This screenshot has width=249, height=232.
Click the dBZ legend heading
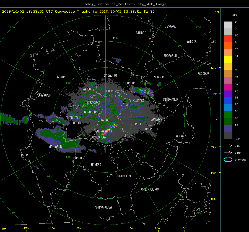pos(235,15)
